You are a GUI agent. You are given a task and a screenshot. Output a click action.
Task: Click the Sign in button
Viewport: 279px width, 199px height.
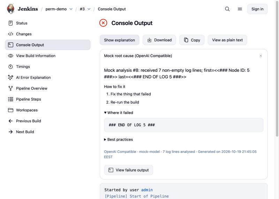coord(257,9)
